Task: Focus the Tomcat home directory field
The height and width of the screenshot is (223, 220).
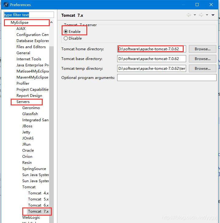Action: pyautogui.click(x=152, y=49)
